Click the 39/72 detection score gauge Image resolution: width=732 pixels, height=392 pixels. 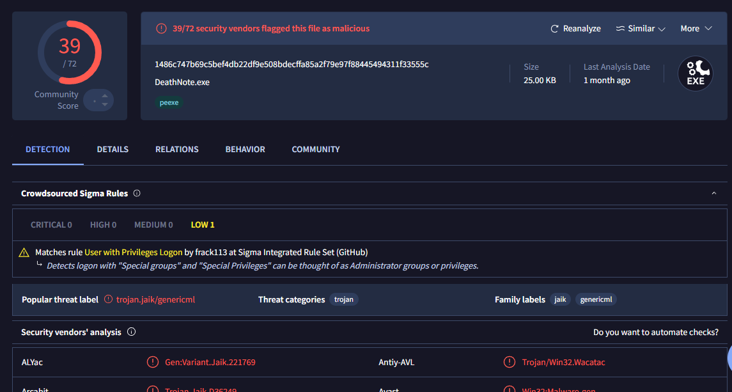70,52
